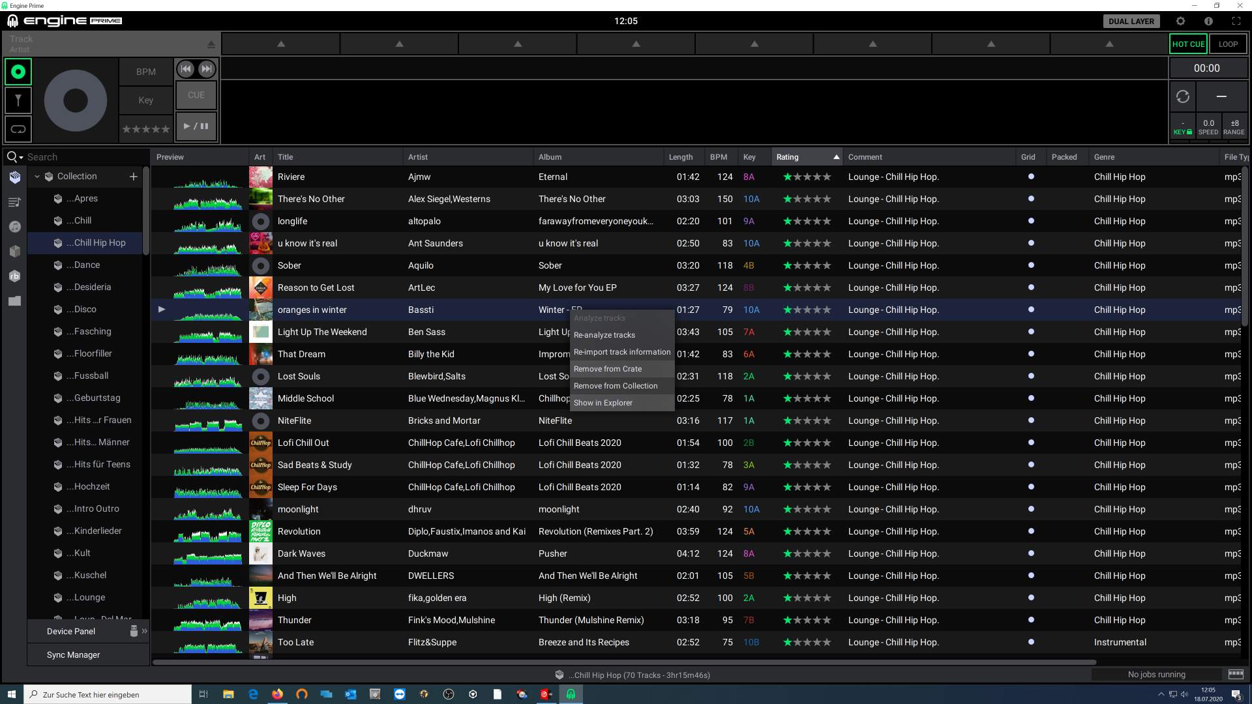Image resolution: width=1252 pixels, height=704 pixels.
Task: Sort by Rating column header
Action: pos(807,157)
